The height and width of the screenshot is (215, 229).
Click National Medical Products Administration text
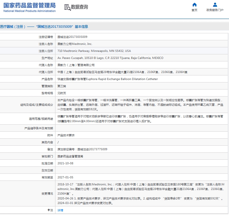[29, 11]
